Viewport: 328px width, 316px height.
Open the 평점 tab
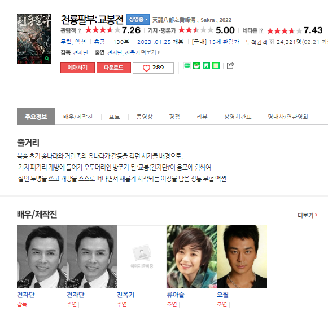pos(174,117)
